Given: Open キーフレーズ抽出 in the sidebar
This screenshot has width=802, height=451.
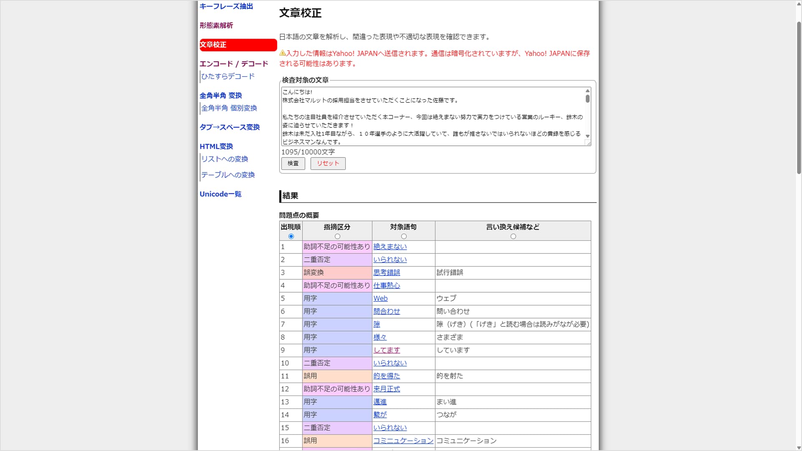Looking at the screenshot, I should pos(226,6).
